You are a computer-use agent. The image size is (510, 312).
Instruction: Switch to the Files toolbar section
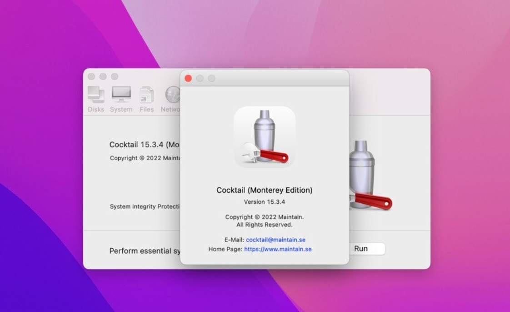tap(147, 99)
